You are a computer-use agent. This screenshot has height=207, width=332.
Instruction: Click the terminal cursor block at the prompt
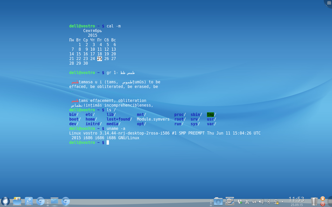tap(108, 143)
